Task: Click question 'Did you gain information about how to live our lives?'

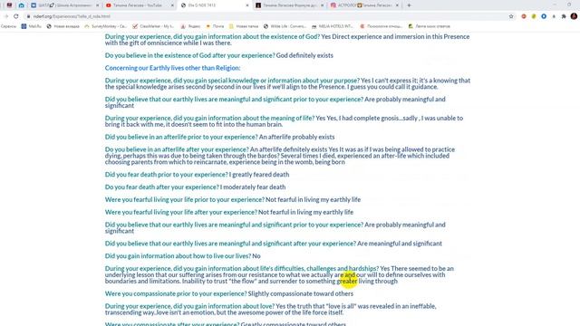Action: [x=178, y=256]
